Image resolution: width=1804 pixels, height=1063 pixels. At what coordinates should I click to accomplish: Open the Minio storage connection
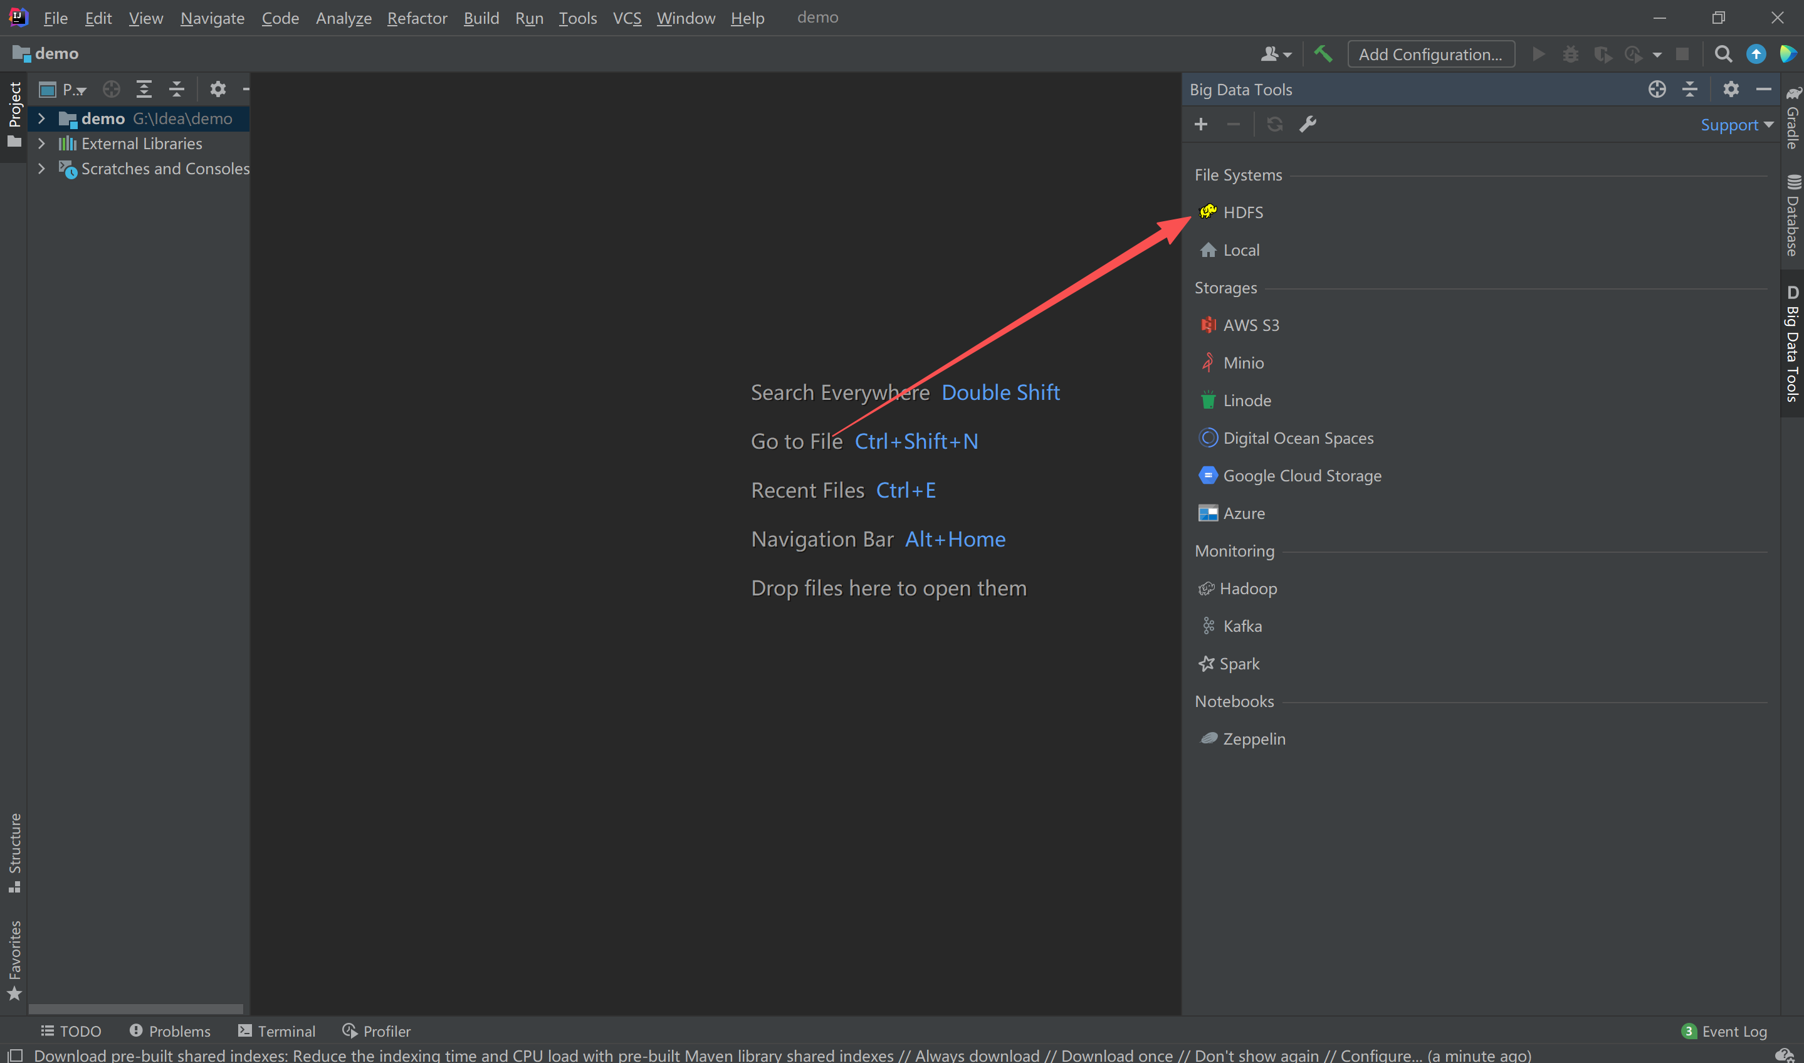(1242, 362)
